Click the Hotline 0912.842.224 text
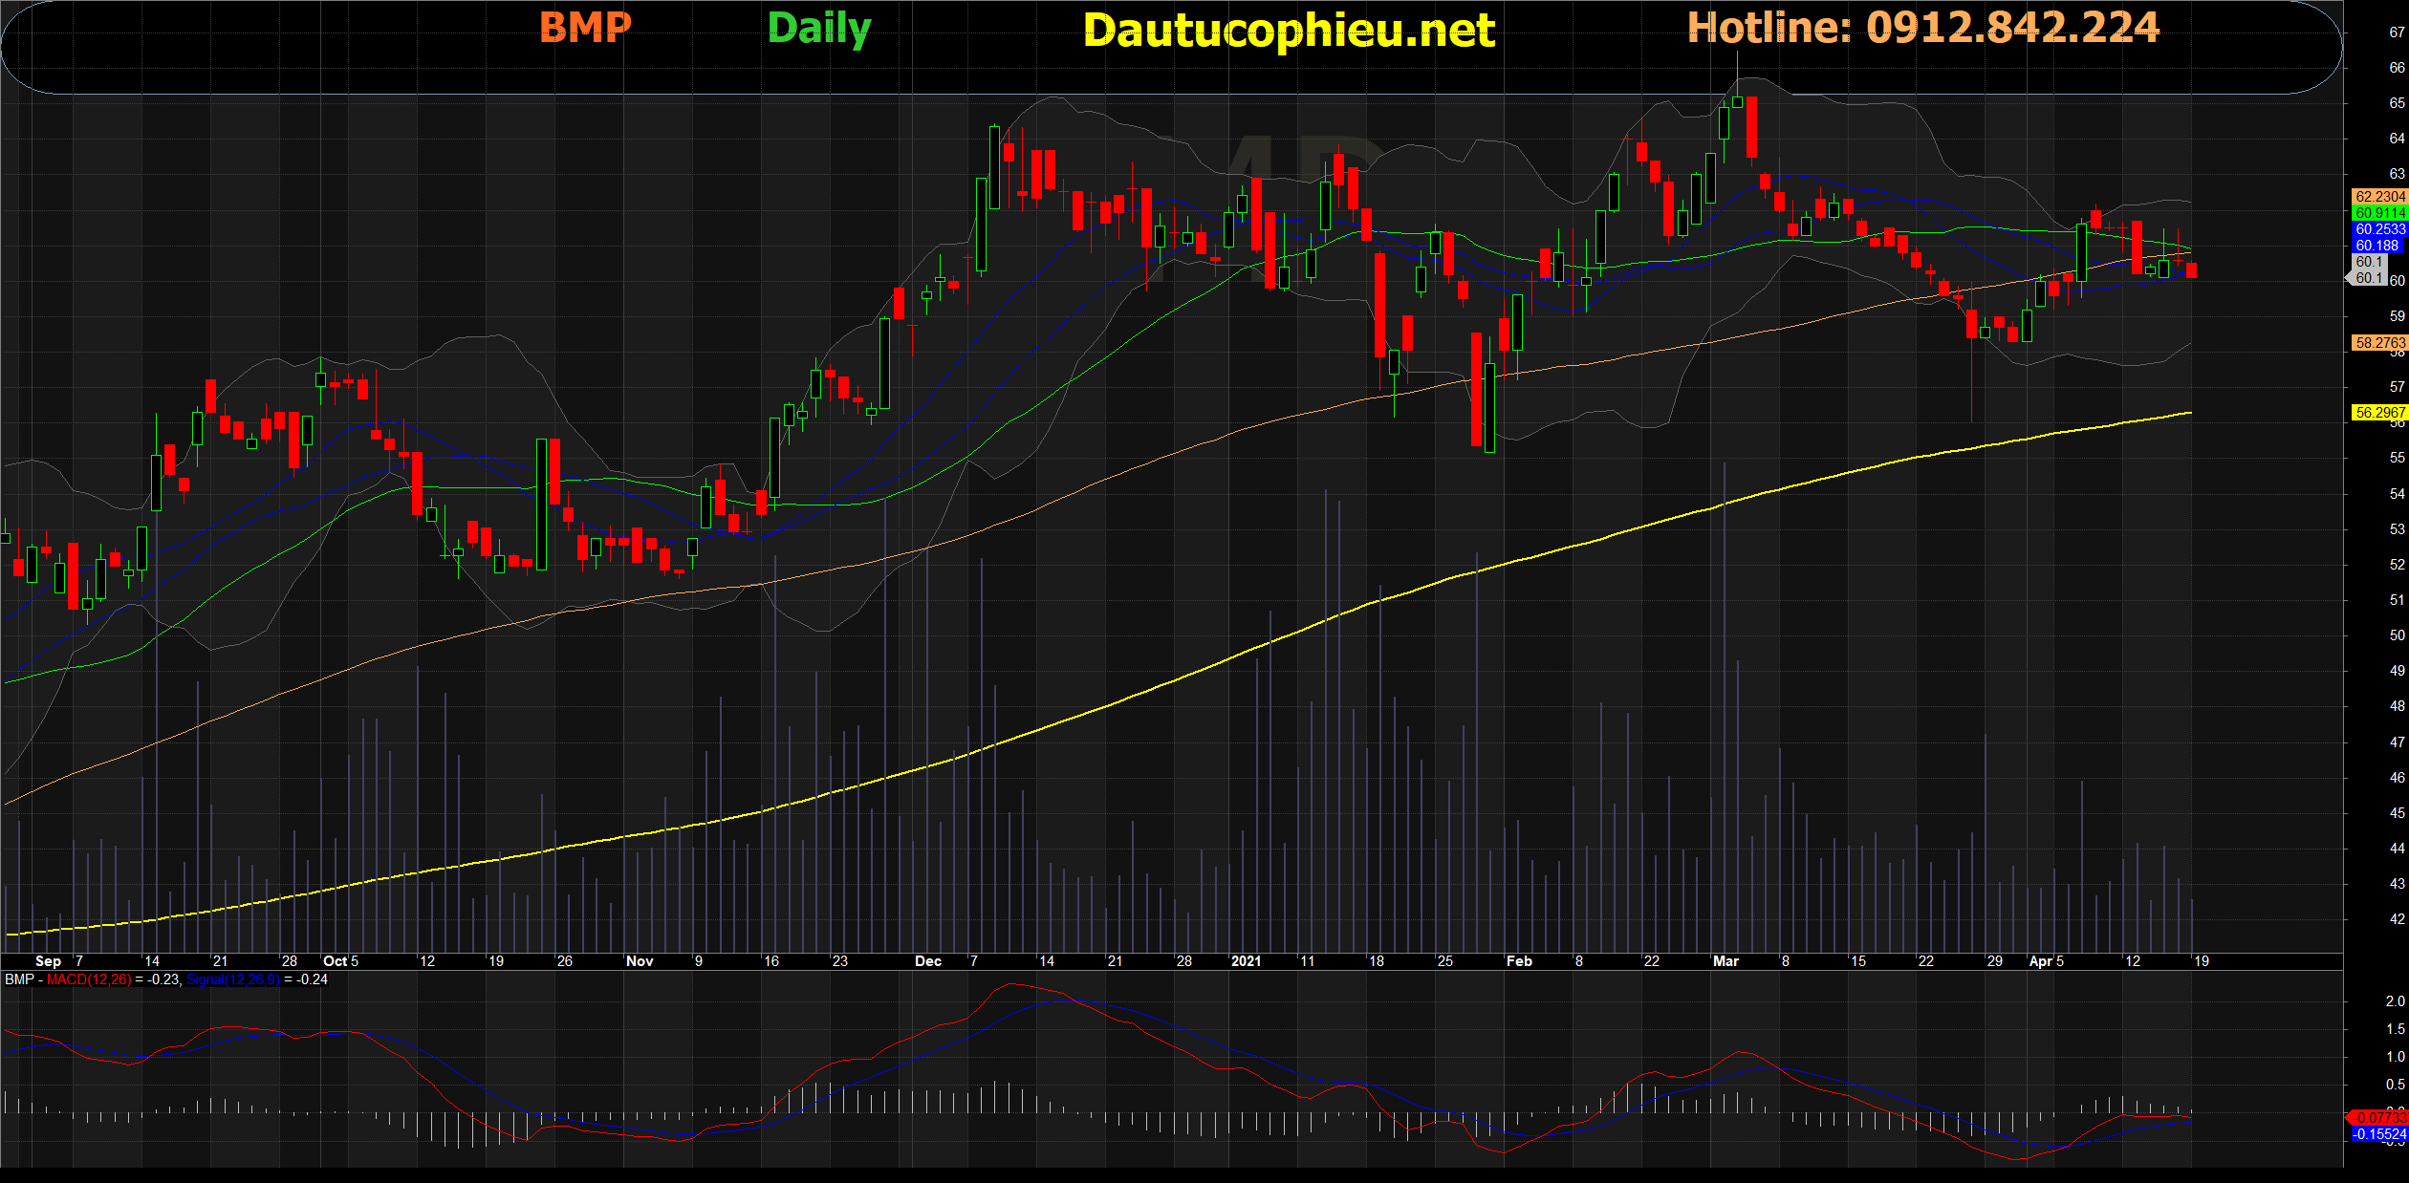 pos(1922,27)
